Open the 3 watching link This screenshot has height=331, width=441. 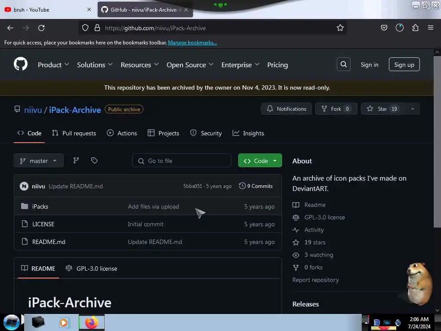tap(319, 255)
